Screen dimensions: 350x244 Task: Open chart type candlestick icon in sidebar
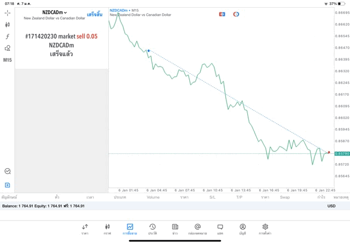[x=8, y=25]
